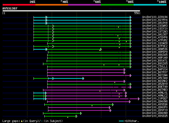Screen dimensions: 169x123
Task: Select UniRef100_Q5ZBY9 subject name
Action: [x=155, y=84]
